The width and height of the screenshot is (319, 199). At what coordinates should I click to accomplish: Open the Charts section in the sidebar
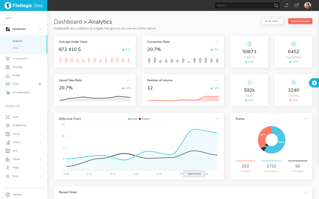[16, 142]
